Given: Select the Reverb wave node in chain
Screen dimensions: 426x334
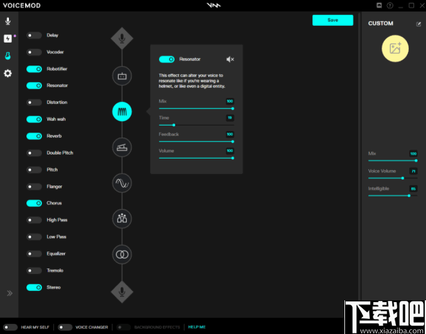Looking at the screenshot, I should click(122, 183).
